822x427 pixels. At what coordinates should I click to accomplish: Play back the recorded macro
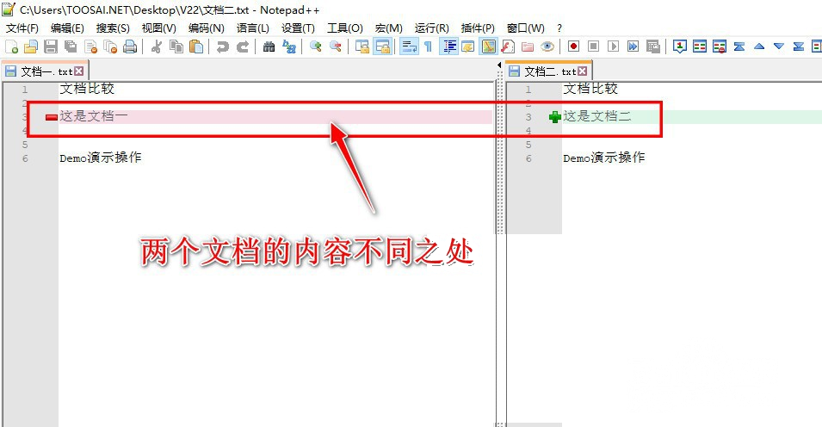click(613, 46)
